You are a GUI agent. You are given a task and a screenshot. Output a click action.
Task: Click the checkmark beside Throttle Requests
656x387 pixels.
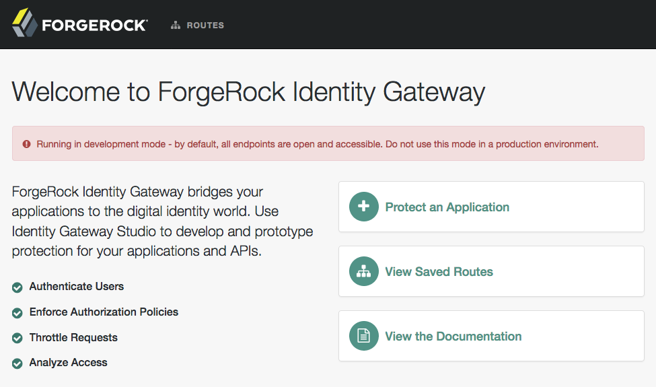[x=17, y=338]
